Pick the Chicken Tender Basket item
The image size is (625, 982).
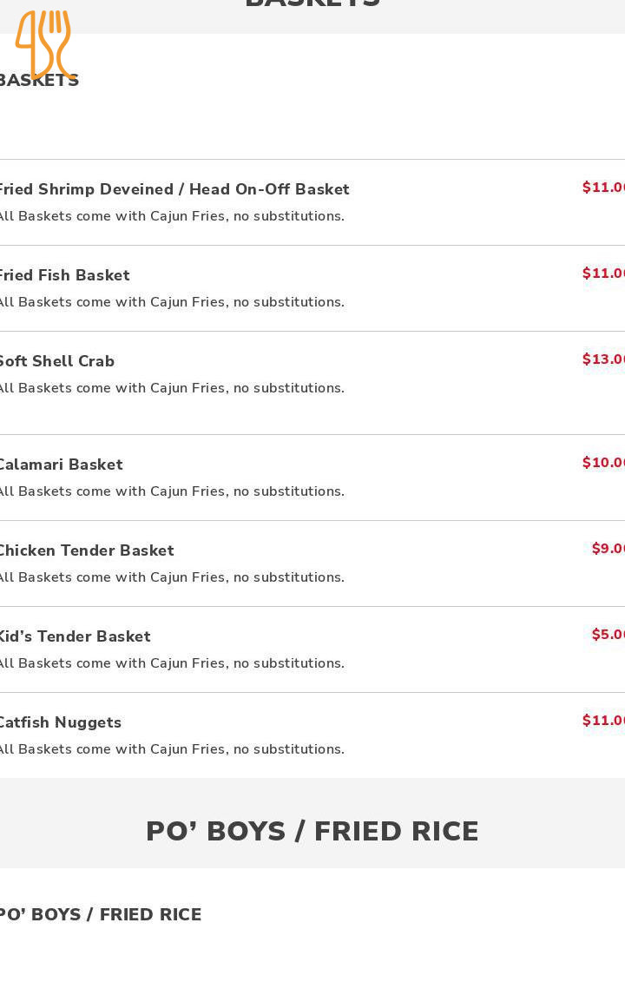click(x=87, y=550)
